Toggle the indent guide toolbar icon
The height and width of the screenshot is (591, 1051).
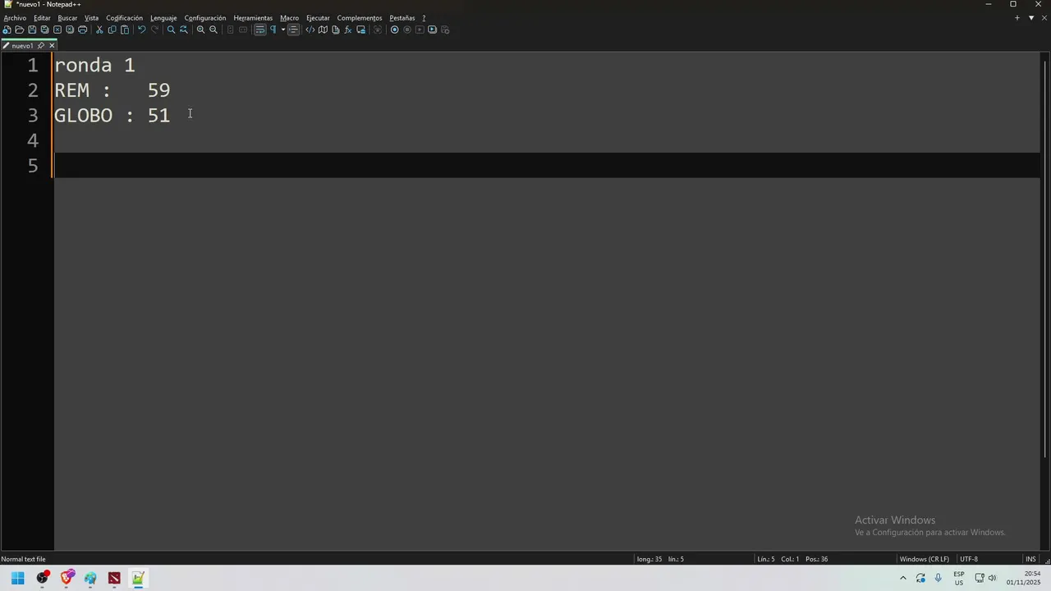coord(293,30)
